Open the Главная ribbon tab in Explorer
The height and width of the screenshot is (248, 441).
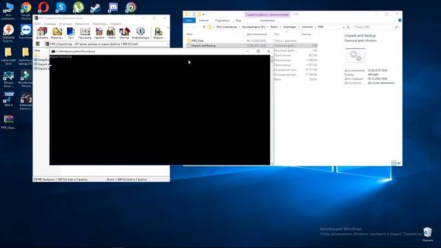(x=203, y=21)
